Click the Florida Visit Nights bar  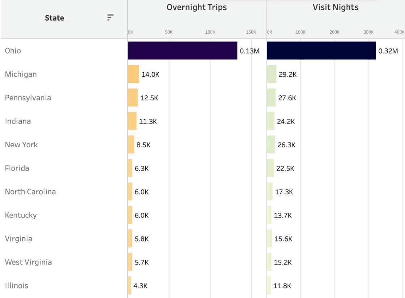(270, 168)
